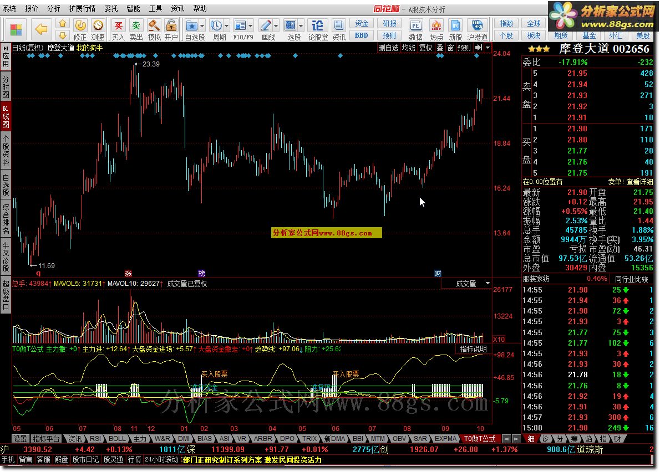Click the 开户 account lock icon
This screenshot has height=472, width=660.
pos(171,29)
